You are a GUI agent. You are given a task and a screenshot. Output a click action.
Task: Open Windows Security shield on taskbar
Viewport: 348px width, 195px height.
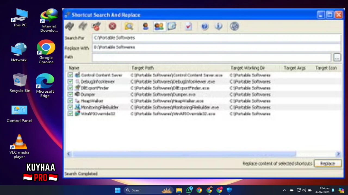229,190
